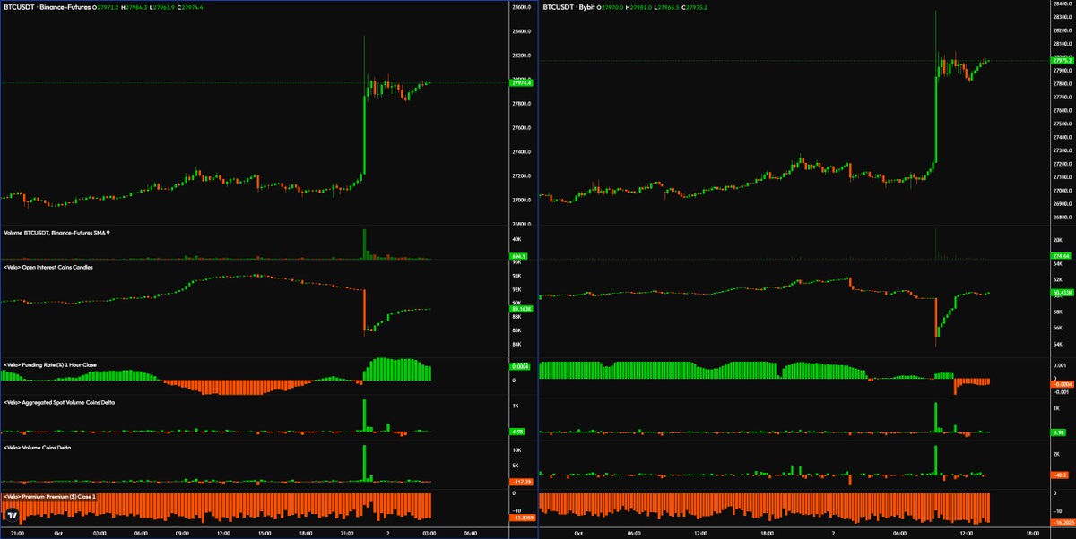The image size is (1076, 539).
Task: Click the 54K tick on Bybit open interest axis
Action: [1058, 344]
